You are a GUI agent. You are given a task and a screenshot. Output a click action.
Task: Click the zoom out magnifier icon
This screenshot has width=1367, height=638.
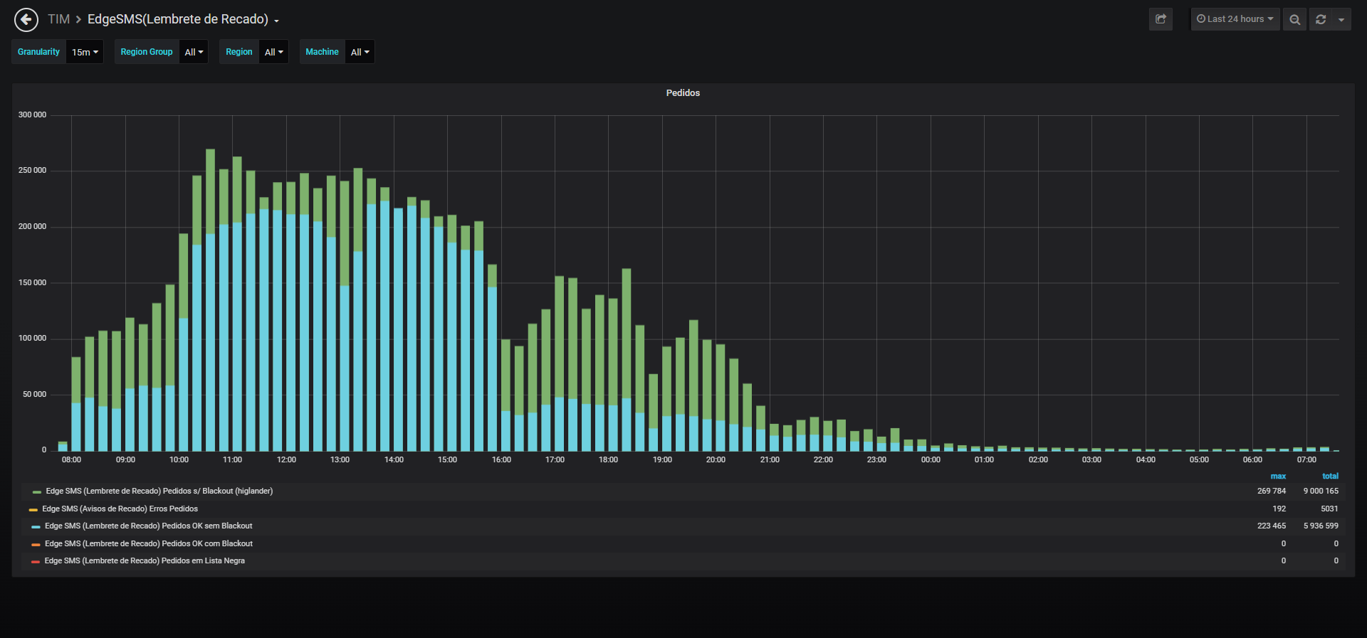[1295, 19]
